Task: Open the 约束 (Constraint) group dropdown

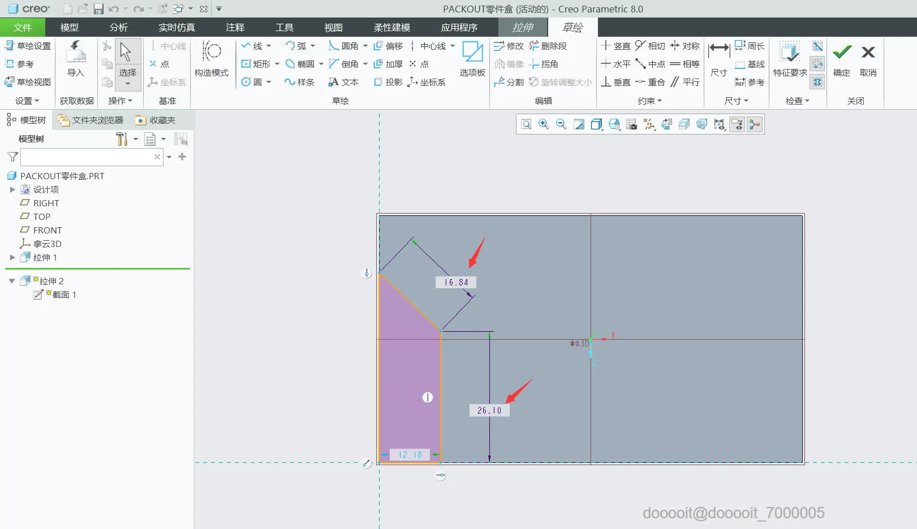Action: [650, 101]
